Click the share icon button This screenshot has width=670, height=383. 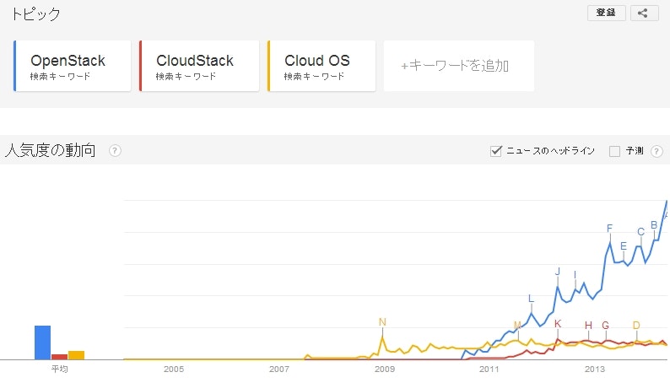point(643,13)
